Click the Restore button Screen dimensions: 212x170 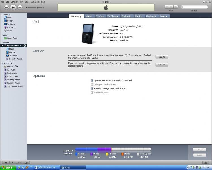162,65
